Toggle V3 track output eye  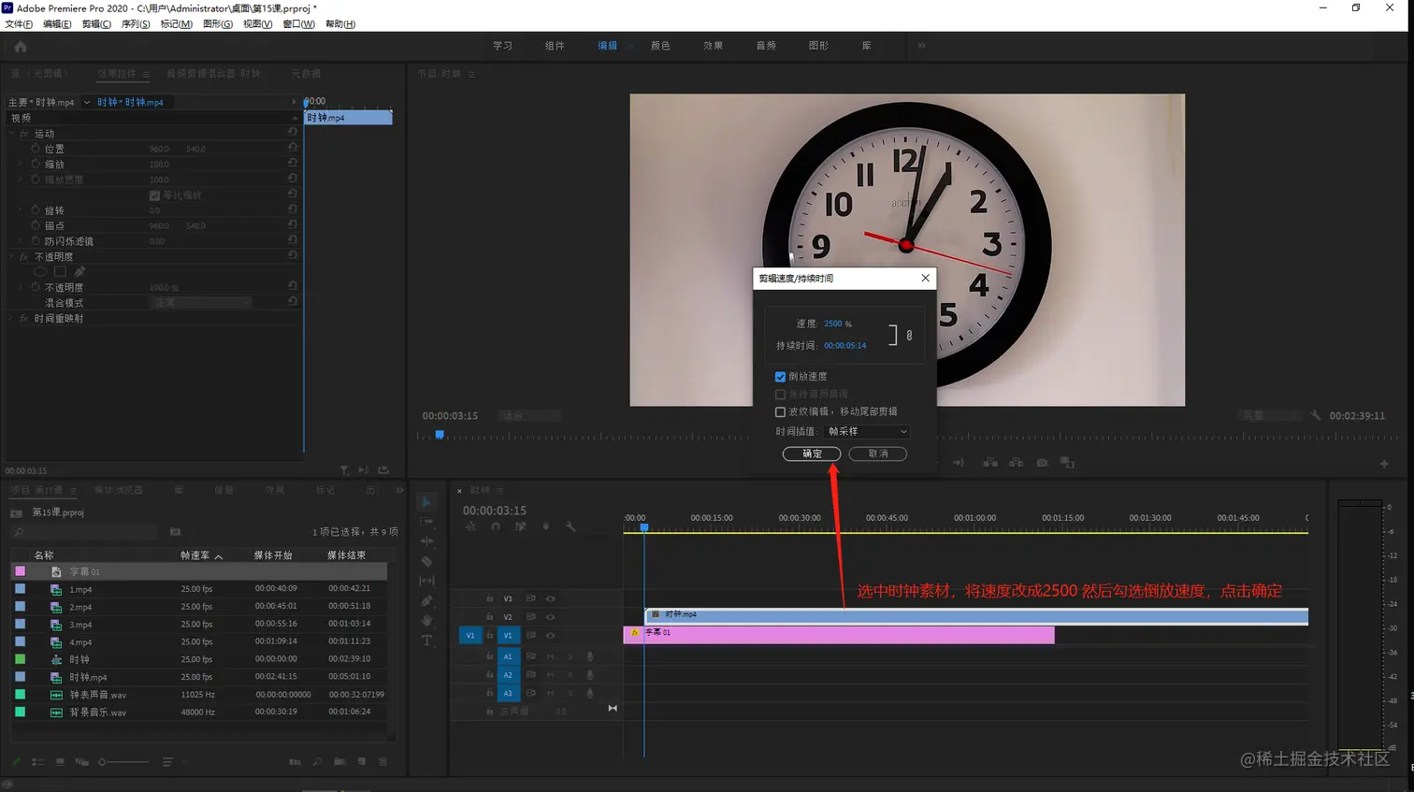(550, 598)
